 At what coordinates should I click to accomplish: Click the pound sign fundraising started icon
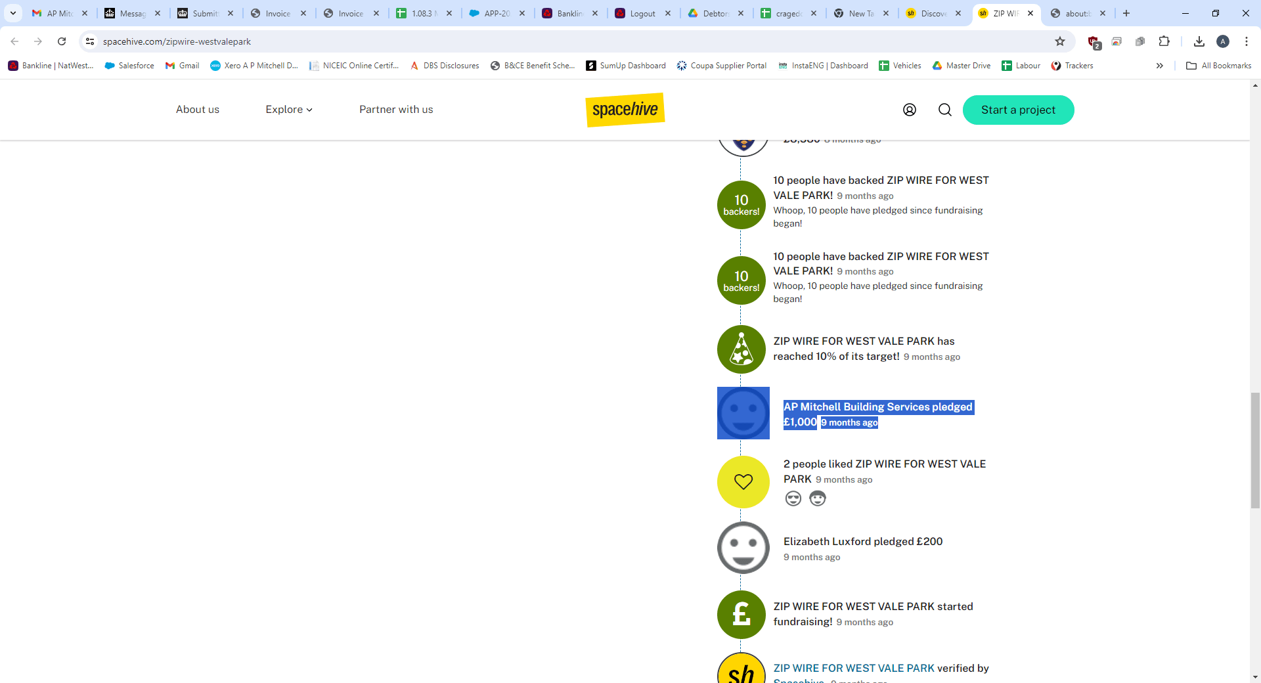pyautogui.click(x=741, y=615)
